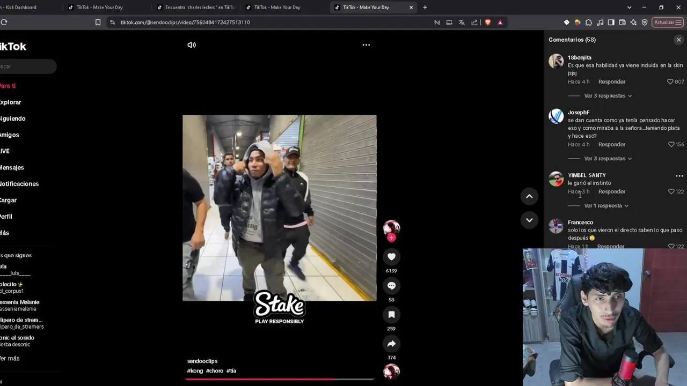The image size is (687, 386).
Task: Reply to YIMBEL SANTY's comment
Action: pyautogui.click(x=612, y=192)
